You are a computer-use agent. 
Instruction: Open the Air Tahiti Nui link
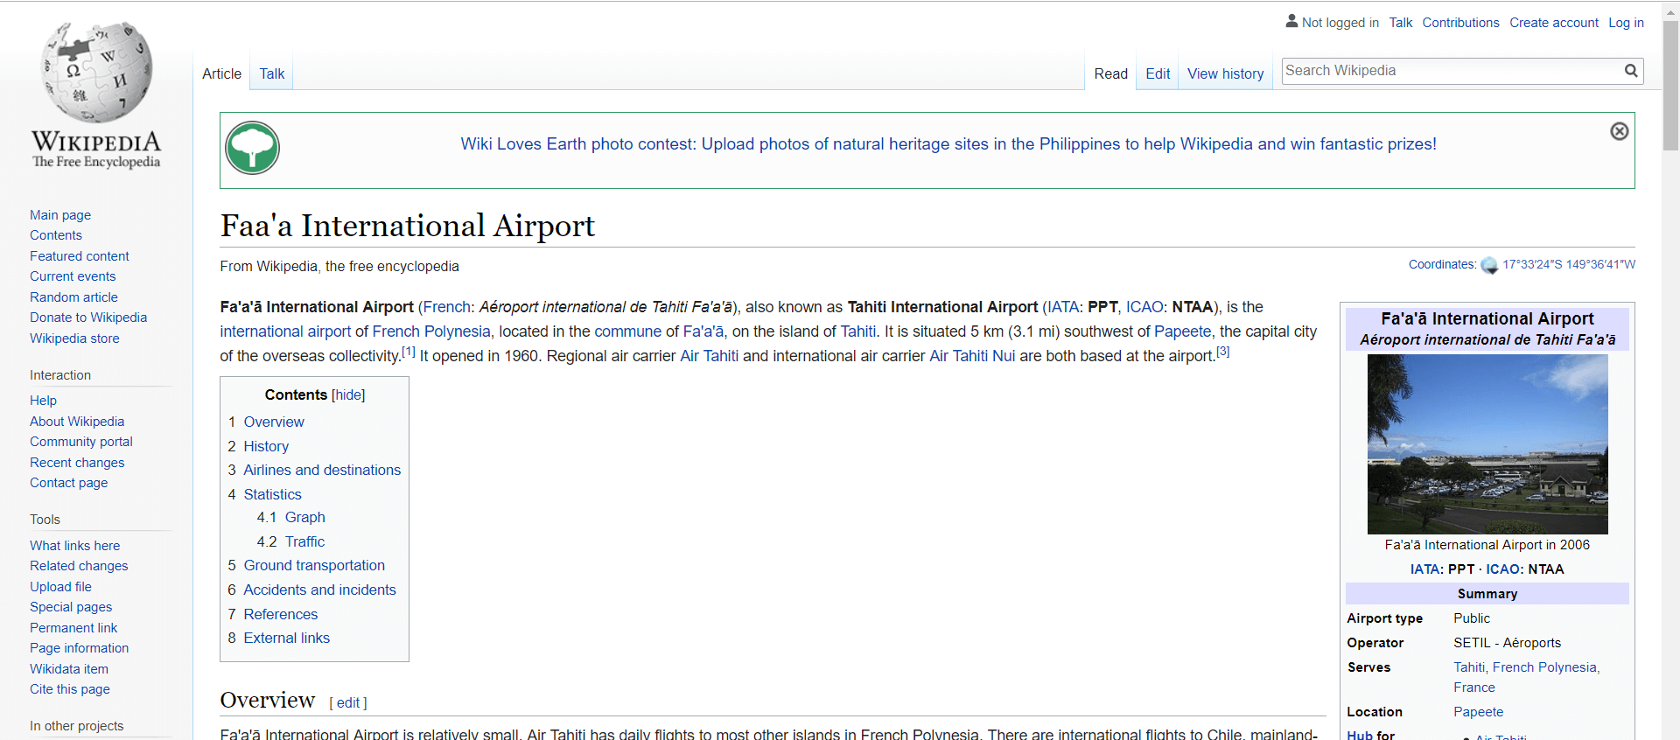point(972,356)
